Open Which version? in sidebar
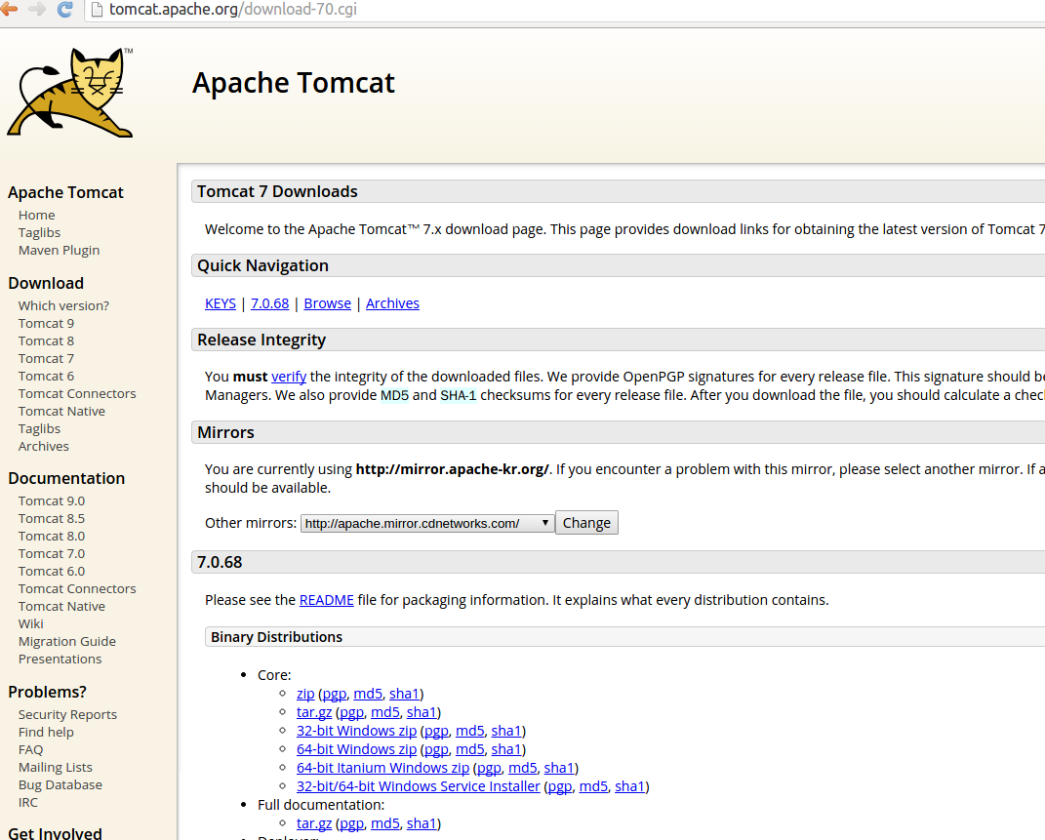This screenshot has width=1045, height=840. (63, 305)
